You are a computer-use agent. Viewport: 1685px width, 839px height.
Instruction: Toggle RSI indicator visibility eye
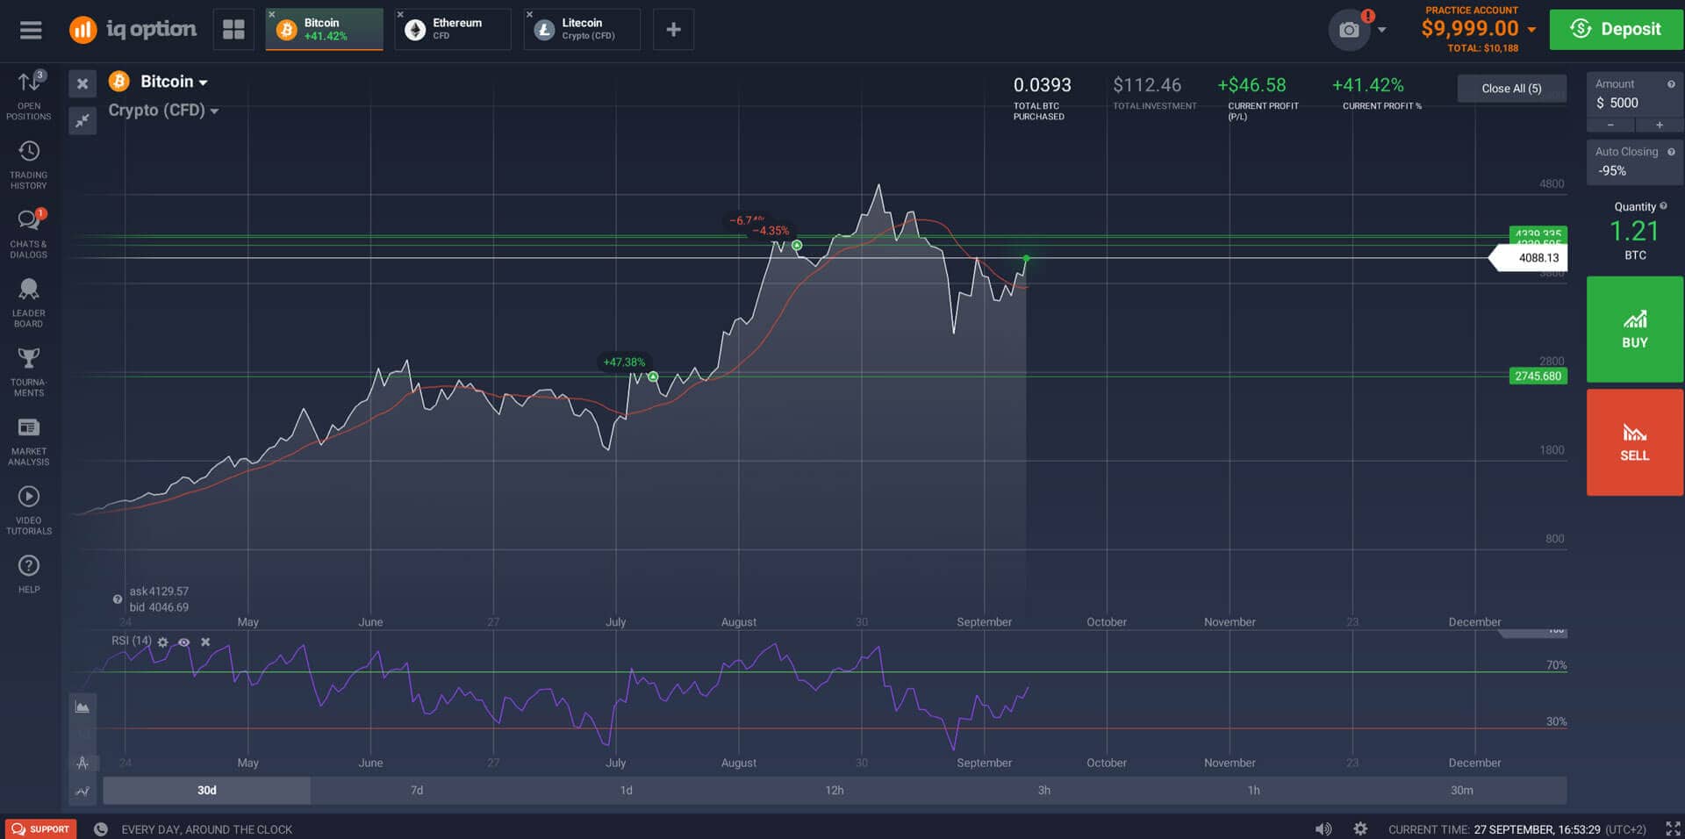click(183, 642)
